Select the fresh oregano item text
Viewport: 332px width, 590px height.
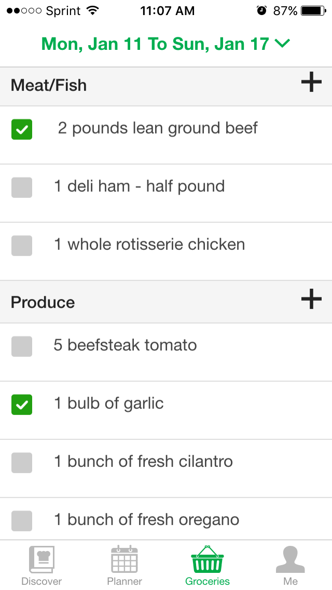pyautogui.click(x=147, y=519)
